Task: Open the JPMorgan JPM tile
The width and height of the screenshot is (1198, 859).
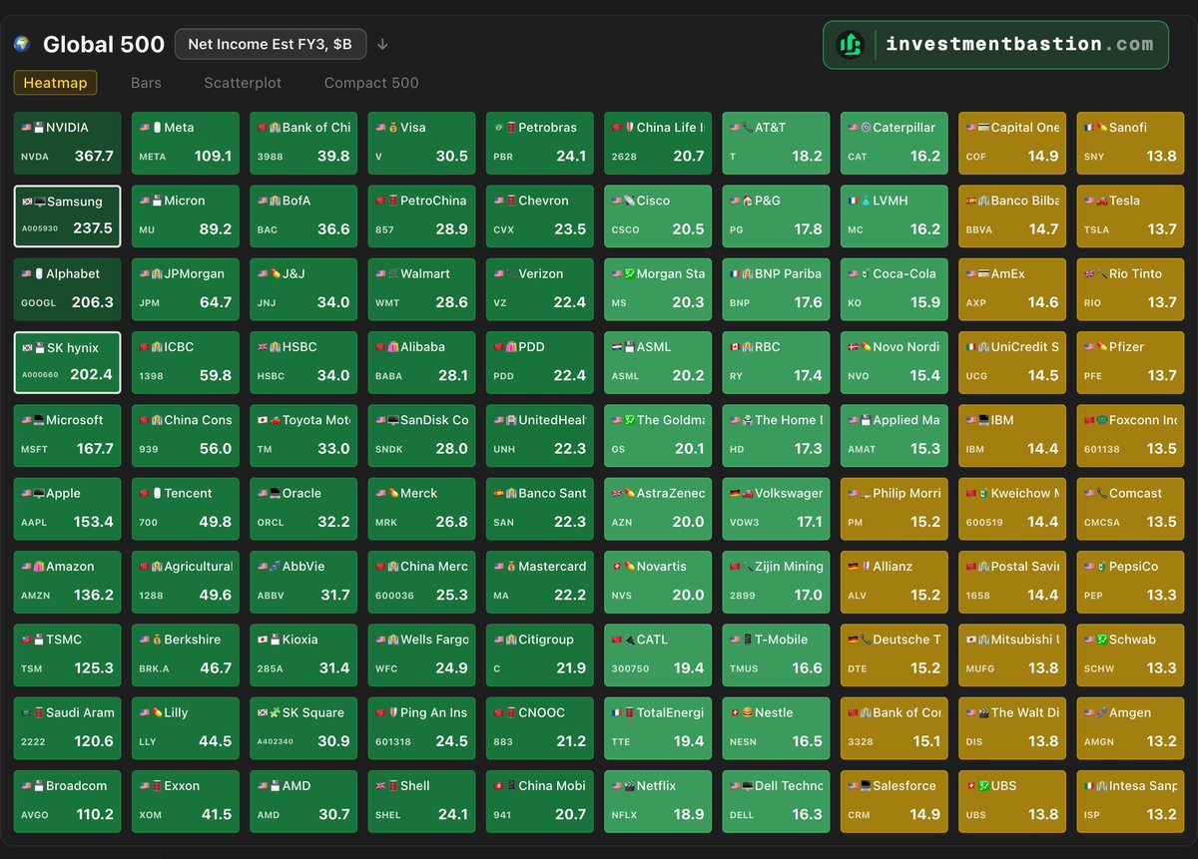Action: pyautogui.click(x=186, y=289)
